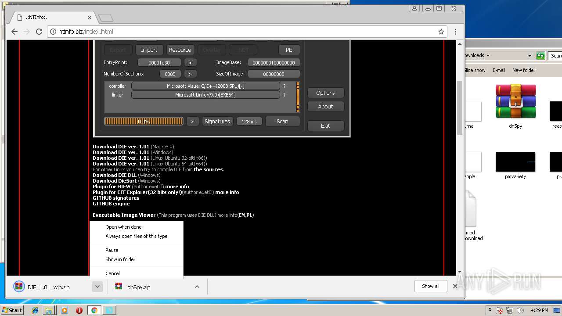This screenshot has height=316, width=562.
Task: Open 'GITHUB signatures' link
Action: coord(116,198)
